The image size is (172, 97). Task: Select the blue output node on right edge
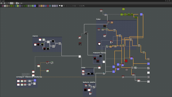click(148, 64)
